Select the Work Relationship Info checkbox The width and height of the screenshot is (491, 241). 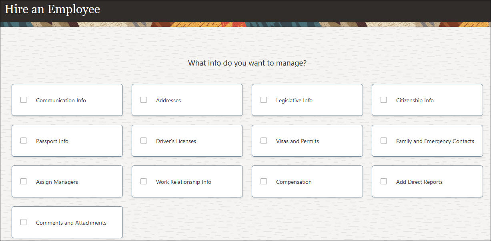(x=144, y=181)
